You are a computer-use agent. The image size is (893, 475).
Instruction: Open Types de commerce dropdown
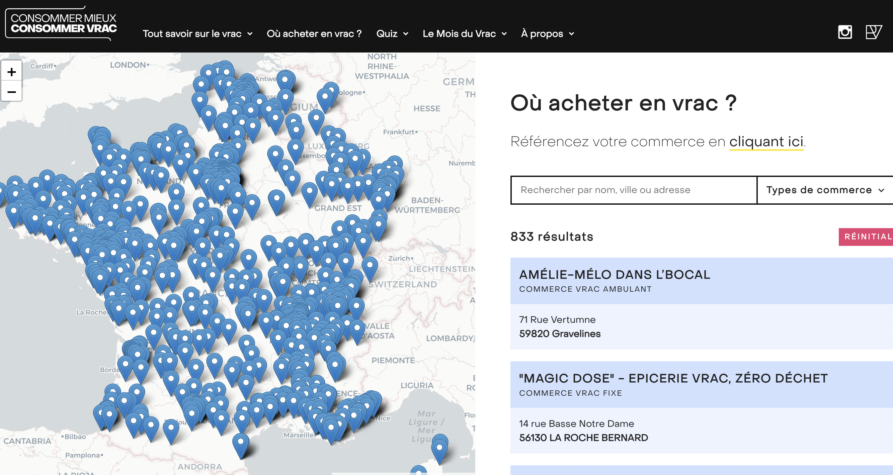(824, 190)
